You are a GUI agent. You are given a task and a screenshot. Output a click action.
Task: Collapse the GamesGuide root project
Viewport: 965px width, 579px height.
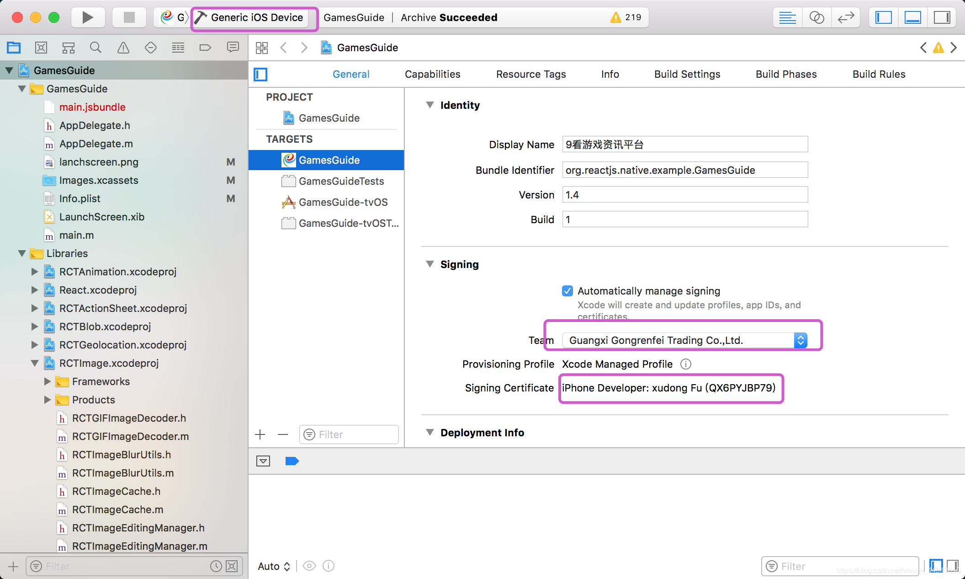click(9, 70)
